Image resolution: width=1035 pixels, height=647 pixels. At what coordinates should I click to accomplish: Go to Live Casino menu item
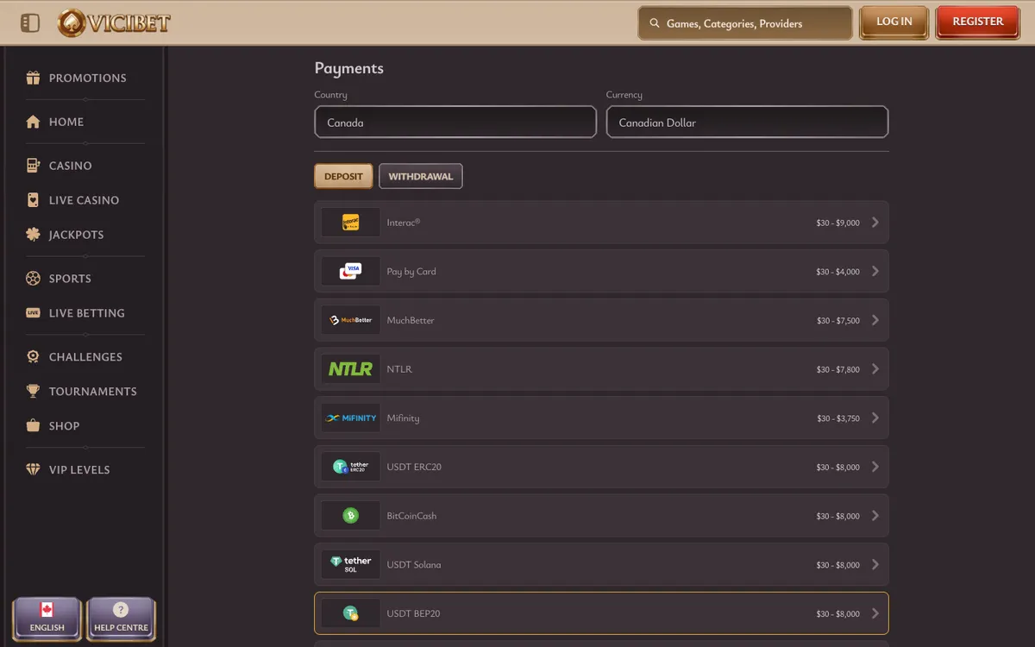pos(84,200)
